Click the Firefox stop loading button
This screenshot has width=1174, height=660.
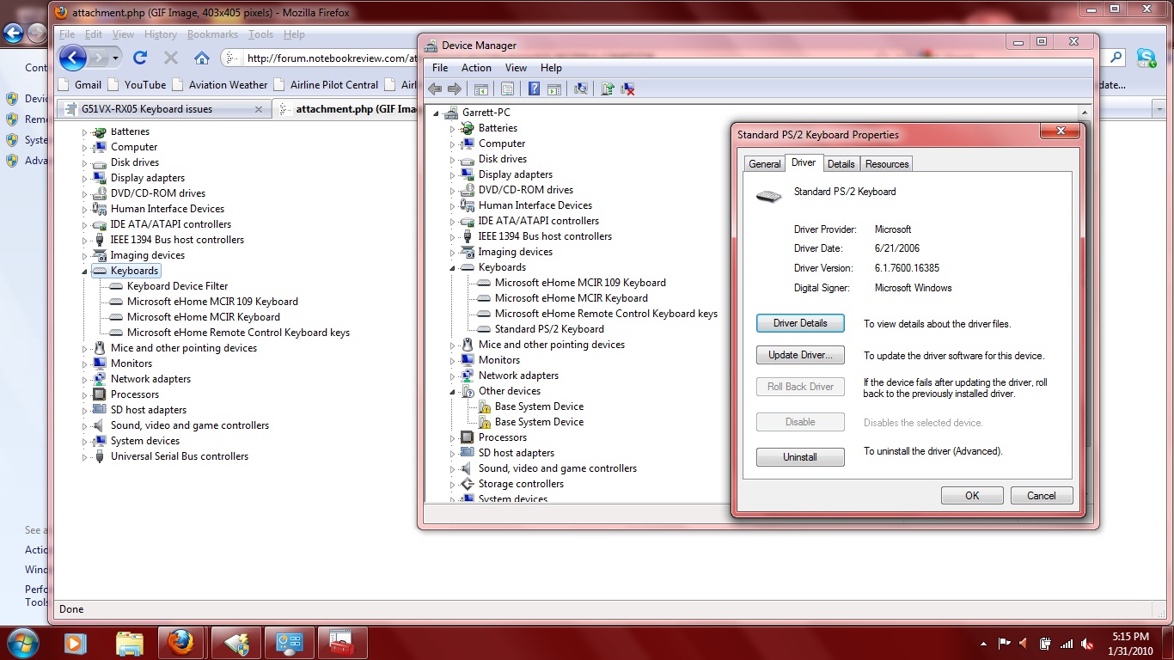170,58
